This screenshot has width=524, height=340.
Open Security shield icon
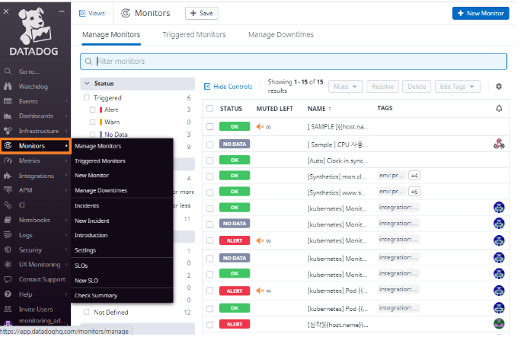coord(8,249)
